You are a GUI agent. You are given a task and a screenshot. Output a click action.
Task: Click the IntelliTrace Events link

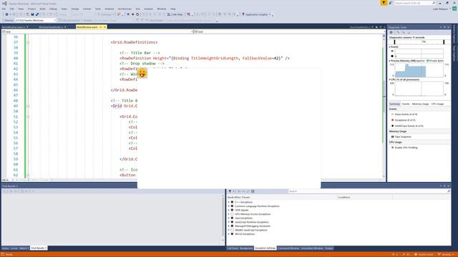(x=409, y=126)
